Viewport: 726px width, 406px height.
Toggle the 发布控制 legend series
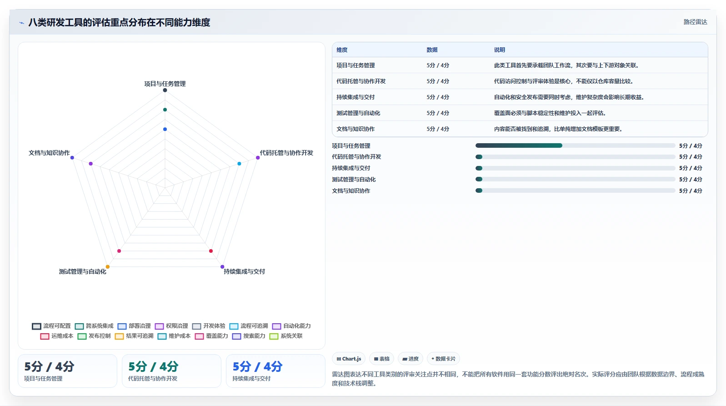94,336
